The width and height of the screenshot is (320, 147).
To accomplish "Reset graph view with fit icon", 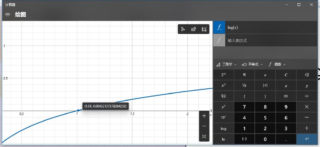I will (x=204, y=136).
